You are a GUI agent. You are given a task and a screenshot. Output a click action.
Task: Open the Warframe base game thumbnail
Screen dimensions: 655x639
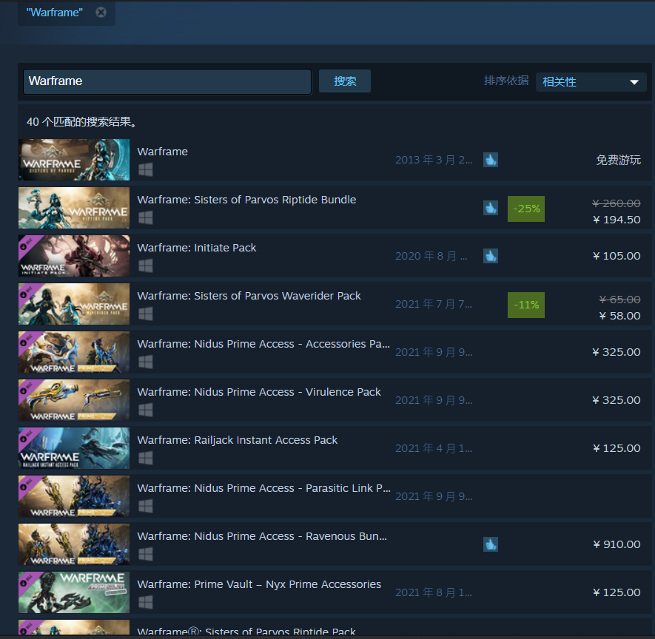coord(74,160)
